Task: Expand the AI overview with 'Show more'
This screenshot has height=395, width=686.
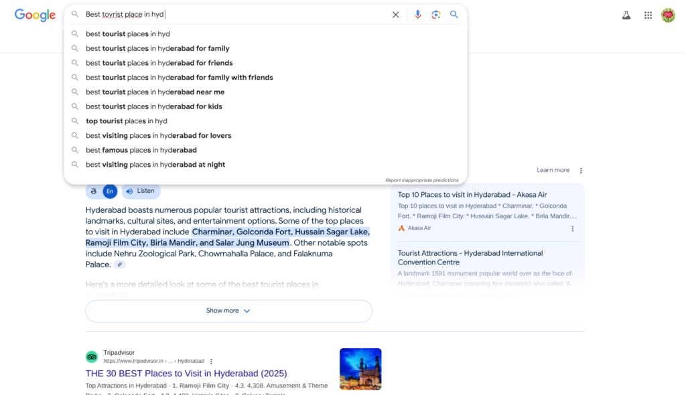Action: pos(228,311)
